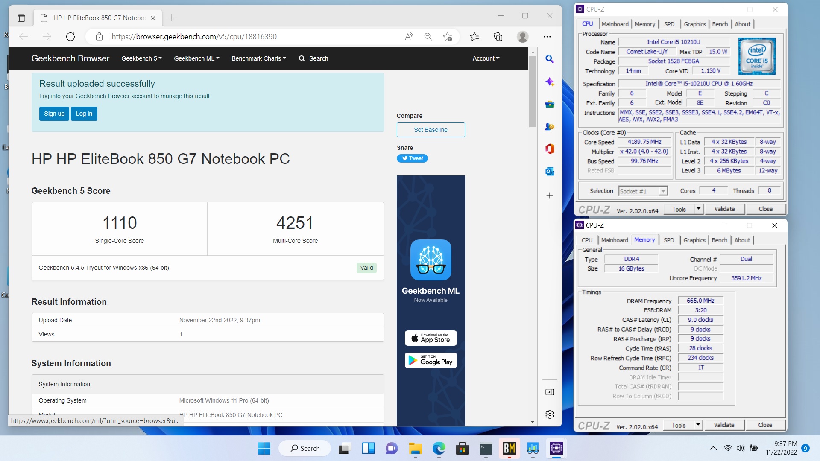Open the CPU tab in lower CPU-Z window
820x461 pixels.
(587, 240)
